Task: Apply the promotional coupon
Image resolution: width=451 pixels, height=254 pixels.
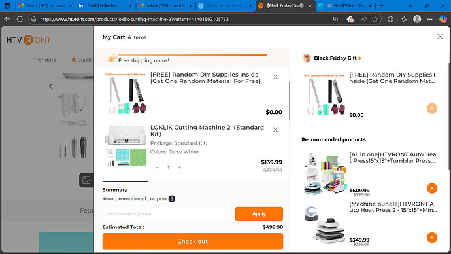Action: (x=259, y=213)
